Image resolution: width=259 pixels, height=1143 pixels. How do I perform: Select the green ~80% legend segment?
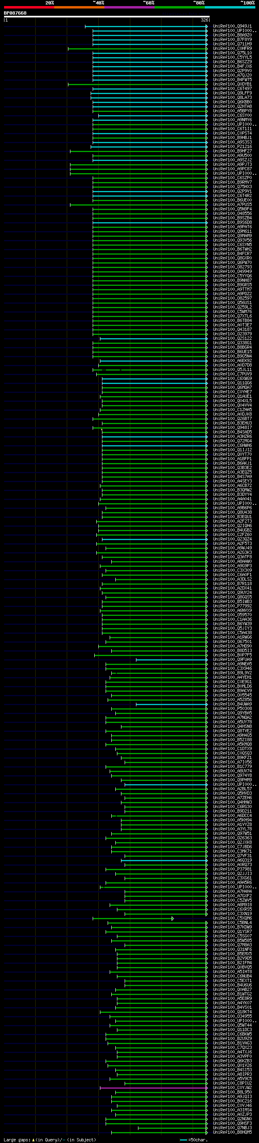180,7
